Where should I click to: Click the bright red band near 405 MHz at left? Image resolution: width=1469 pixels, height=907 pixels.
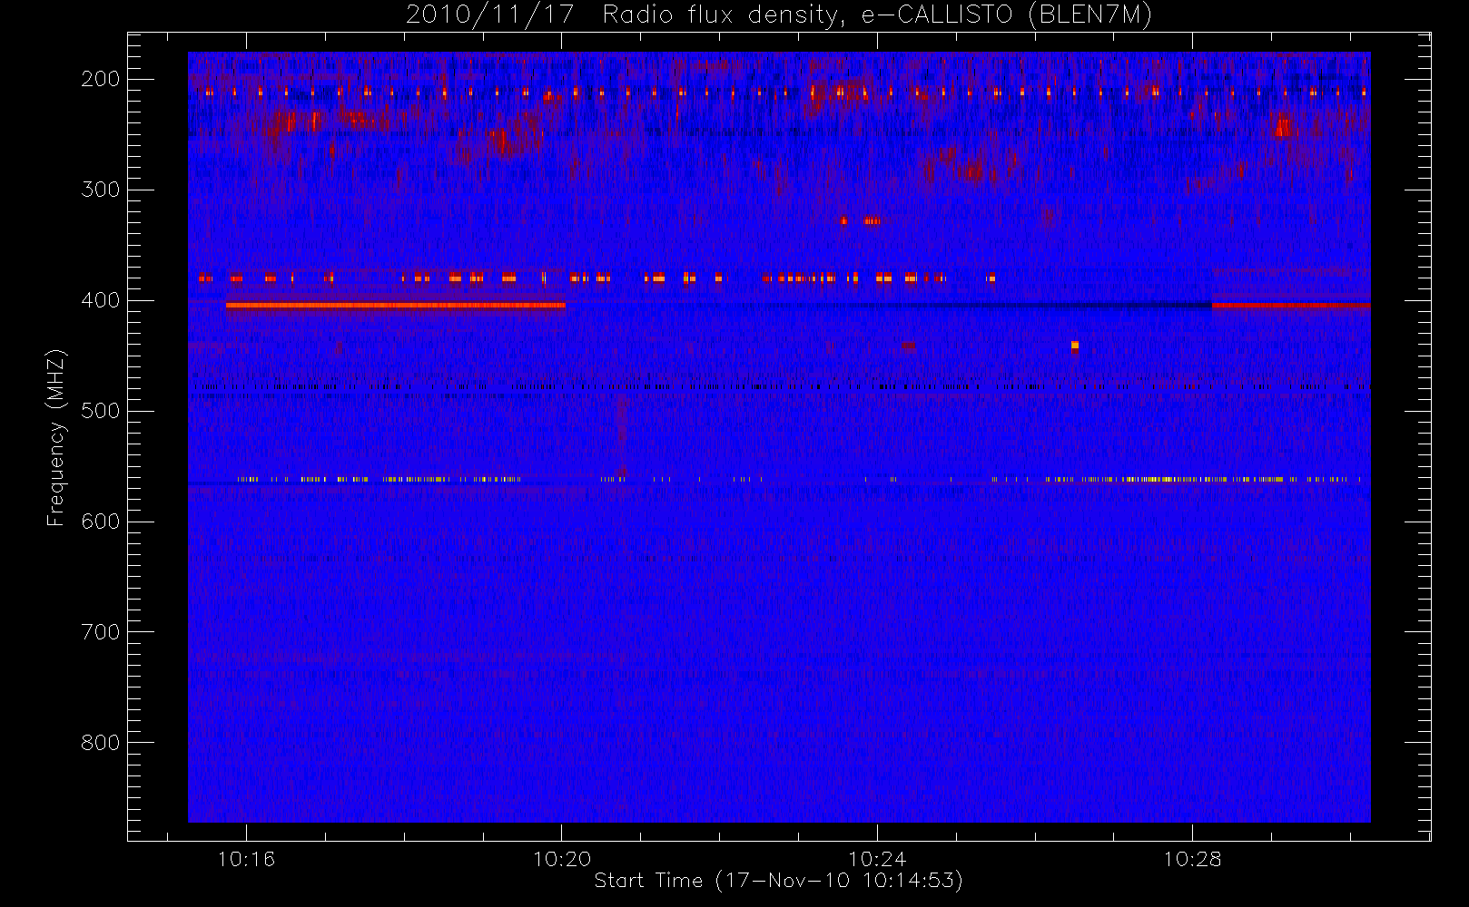(396, 306)
